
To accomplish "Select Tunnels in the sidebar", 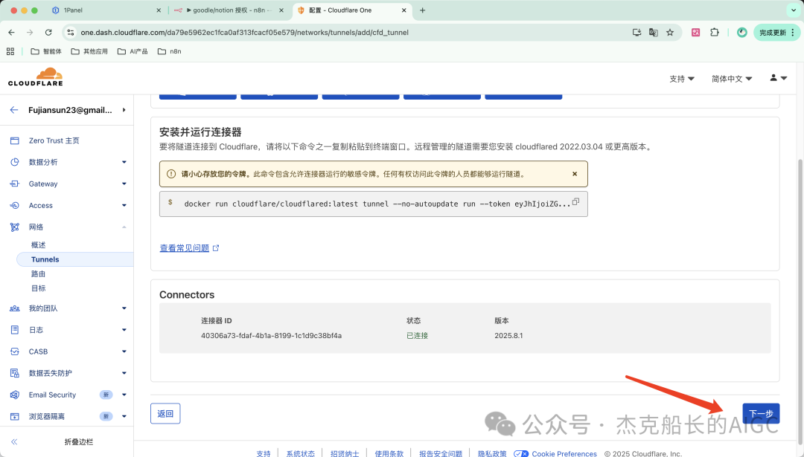I will 75,259.
